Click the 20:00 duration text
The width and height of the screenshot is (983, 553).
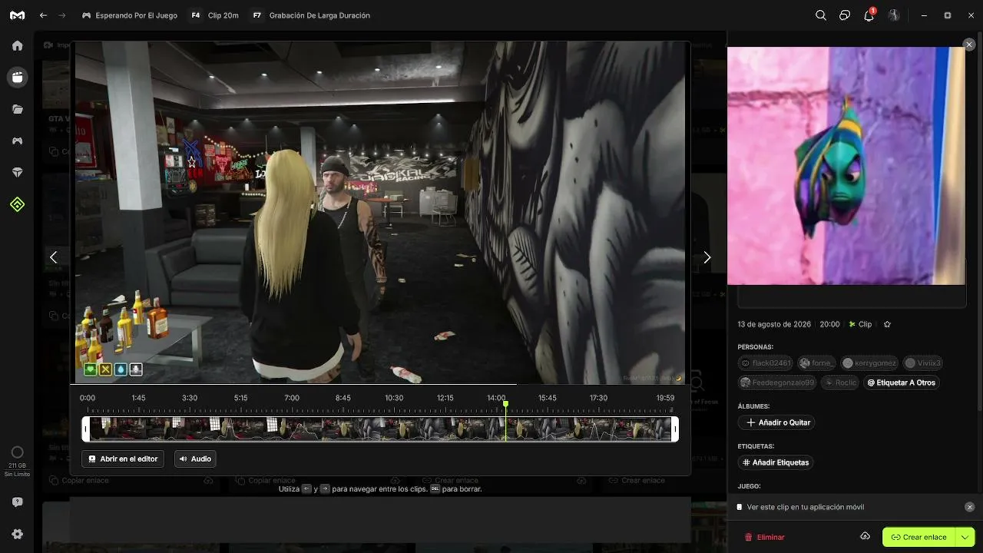click(x=829, y=324)
